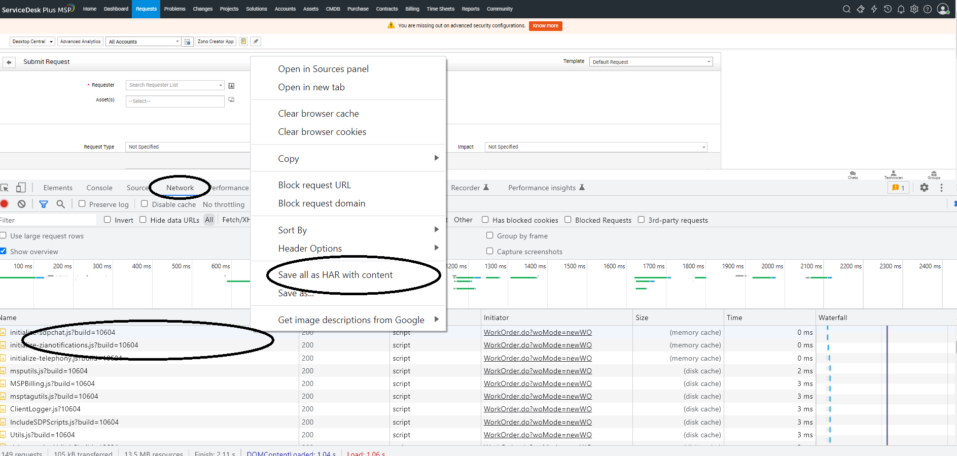Expand the Sort By submenu

[348, 230]
